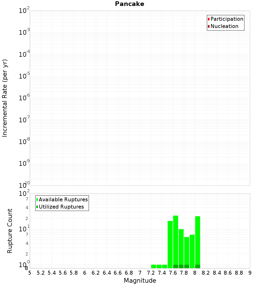This screenshot has height=285, width=259.
Task: Click the x-axis tick label 5.2
Action: 41,273
